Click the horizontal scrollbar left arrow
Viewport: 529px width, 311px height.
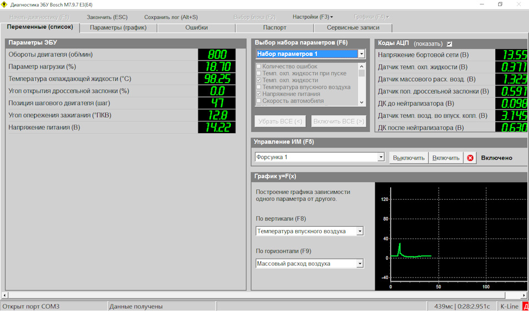pos(4,295)
